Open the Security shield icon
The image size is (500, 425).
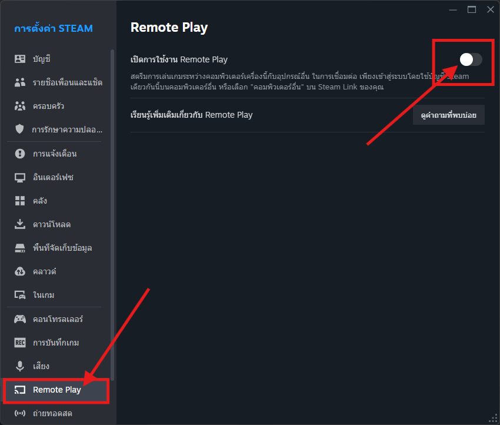[x=20, y=130]
